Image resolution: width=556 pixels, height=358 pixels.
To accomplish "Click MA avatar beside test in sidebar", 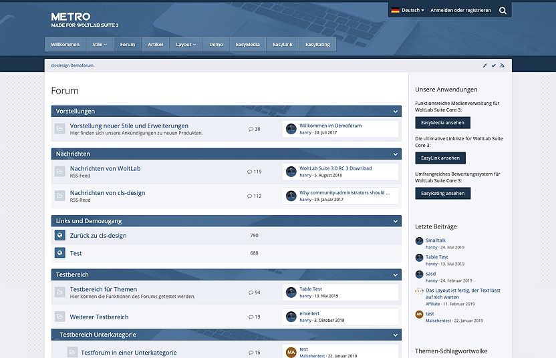I will tap(419, 315).
